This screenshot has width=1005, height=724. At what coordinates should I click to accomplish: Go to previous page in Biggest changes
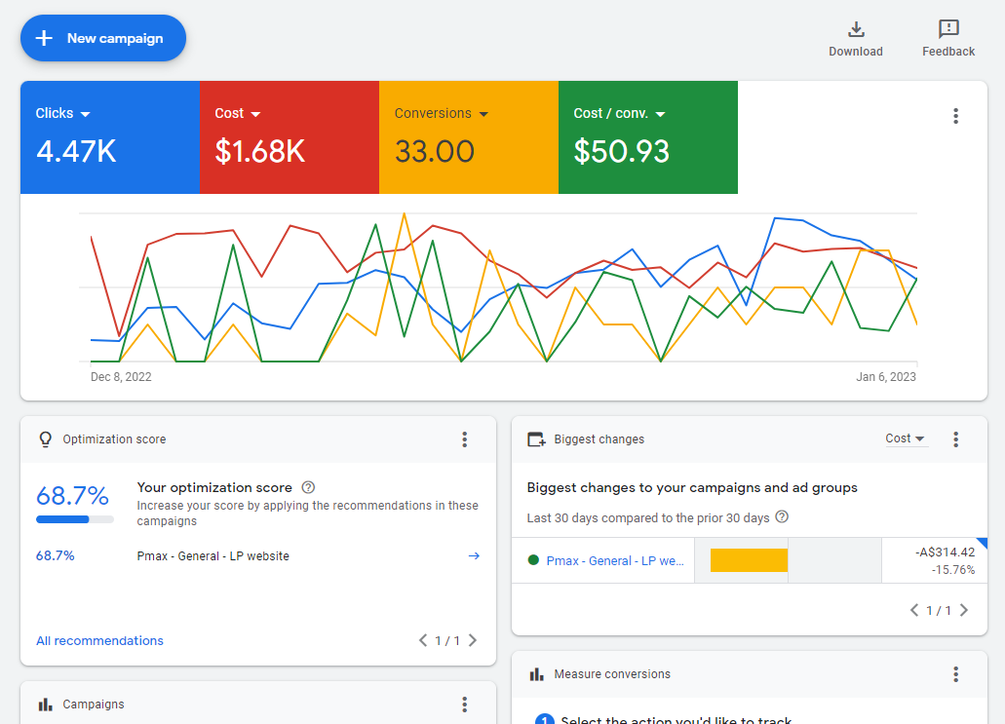[914, 611]
